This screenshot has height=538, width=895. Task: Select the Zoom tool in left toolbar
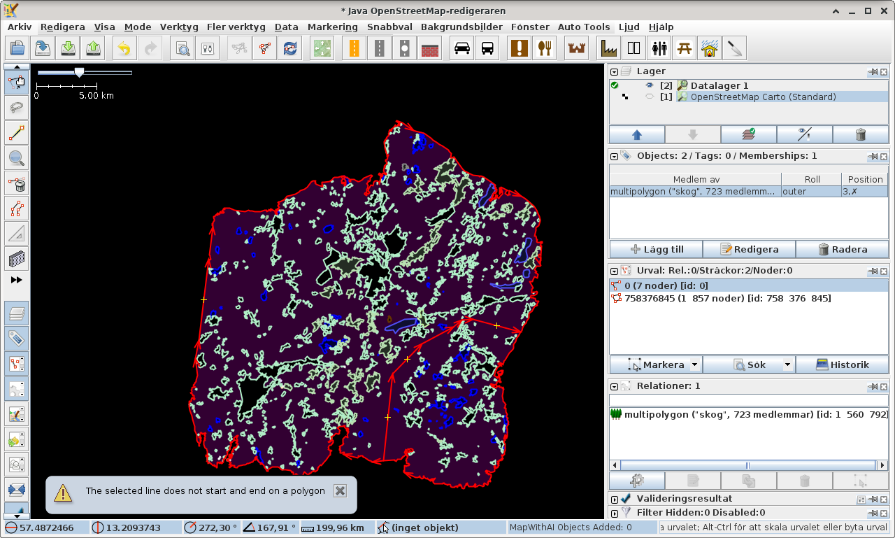(17, 159)
